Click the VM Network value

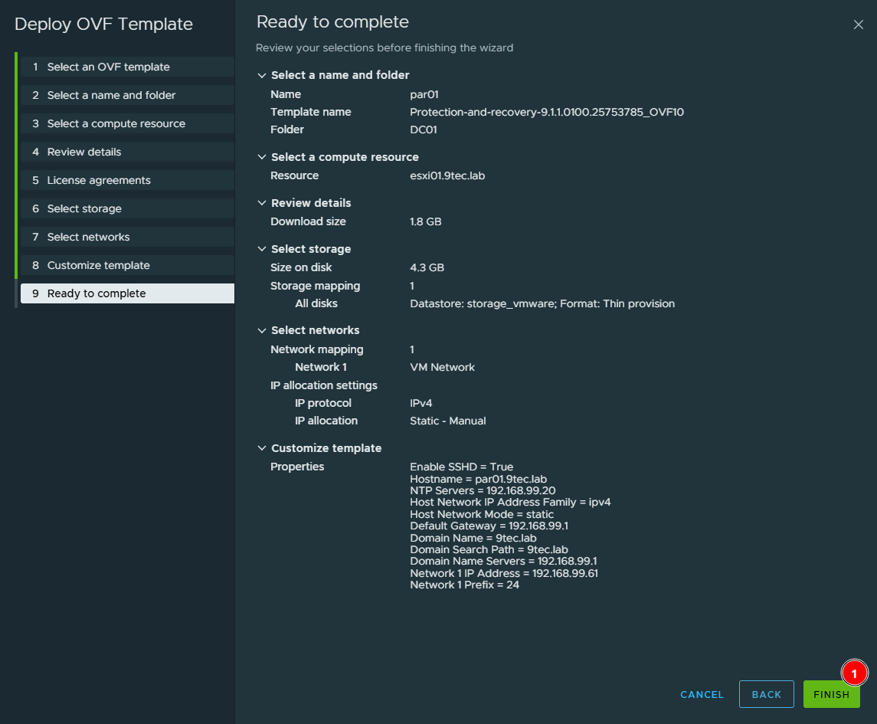tap(442, 367)
